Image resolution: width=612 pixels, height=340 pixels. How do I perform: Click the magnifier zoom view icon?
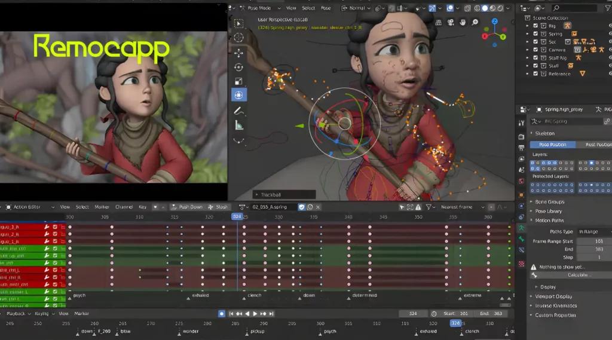pyautogui.click(x=475, y=23)
